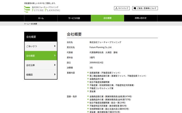Viewport: 182px width, 113px height.
Task: Click the 設立 row label
Action: (69, 62)
